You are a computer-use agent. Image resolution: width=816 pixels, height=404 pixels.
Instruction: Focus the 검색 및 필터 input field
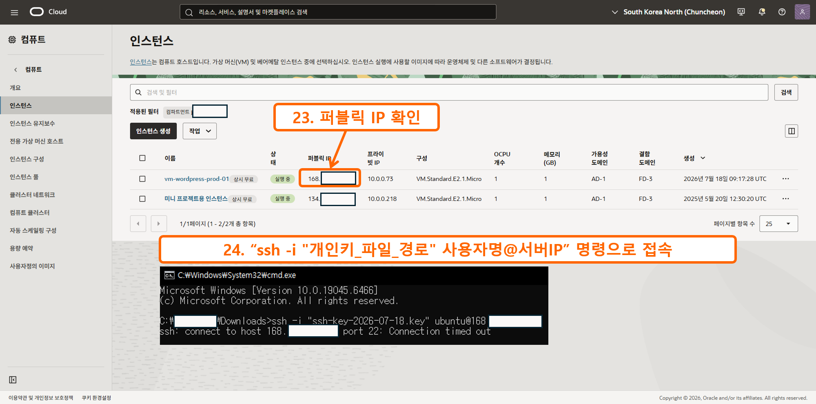[449, 92]
